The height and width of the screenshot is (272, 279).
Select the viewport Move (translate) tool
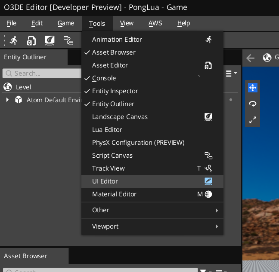[x=253, y=88]
